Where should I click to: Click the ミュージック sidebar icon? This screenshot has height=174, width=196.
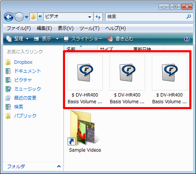coord(8,89)
